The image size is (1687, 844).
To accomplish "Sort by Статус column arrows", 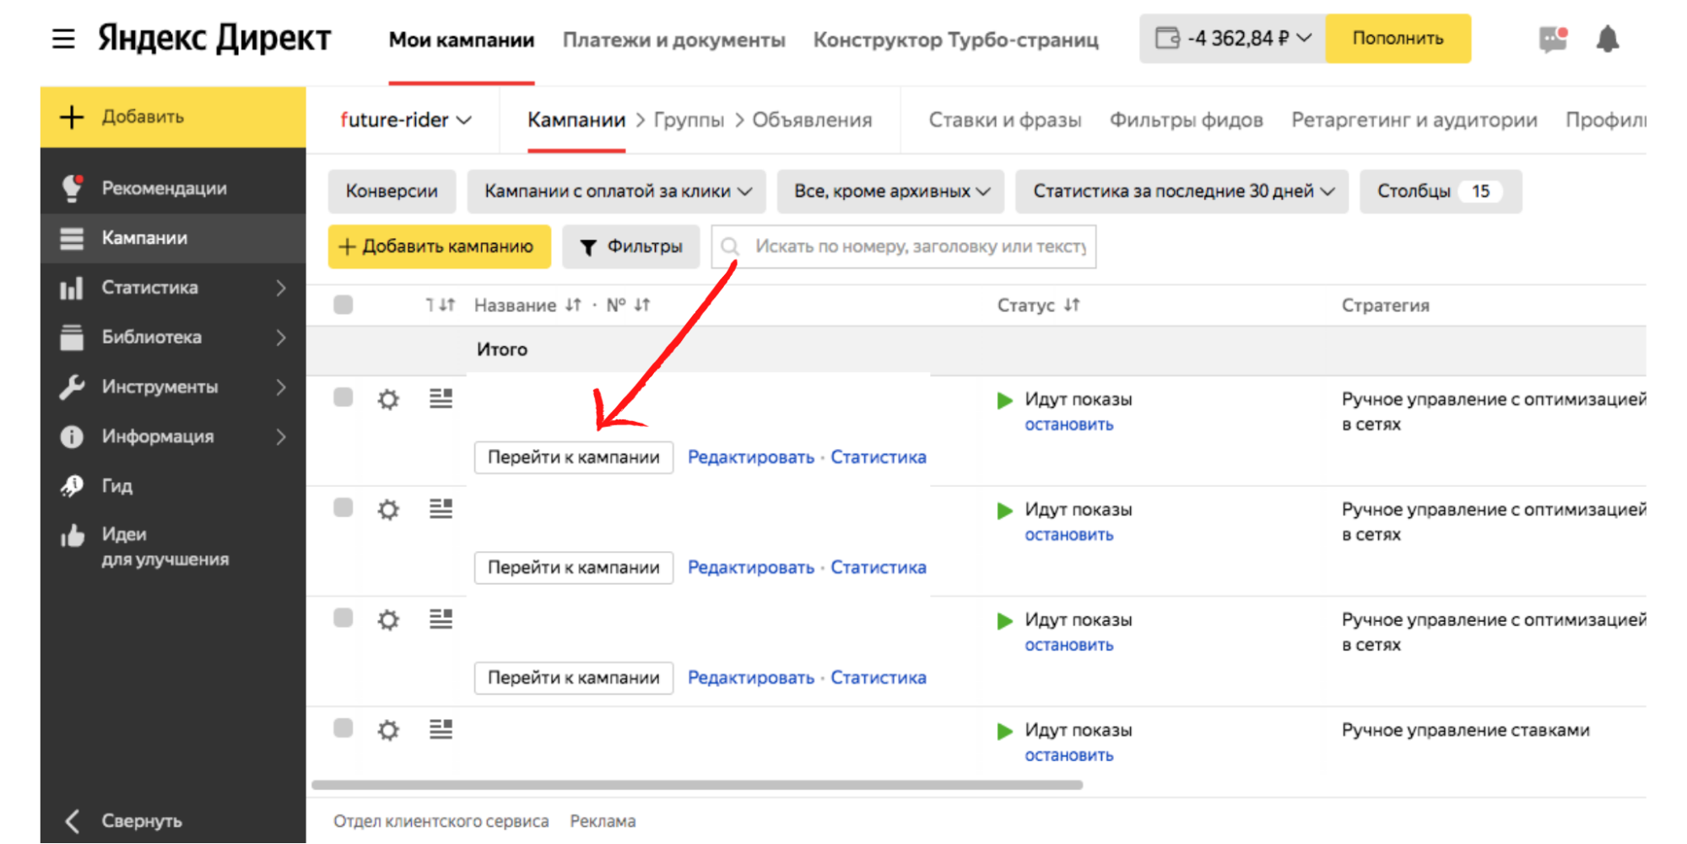I will (x=1072, y=305).
